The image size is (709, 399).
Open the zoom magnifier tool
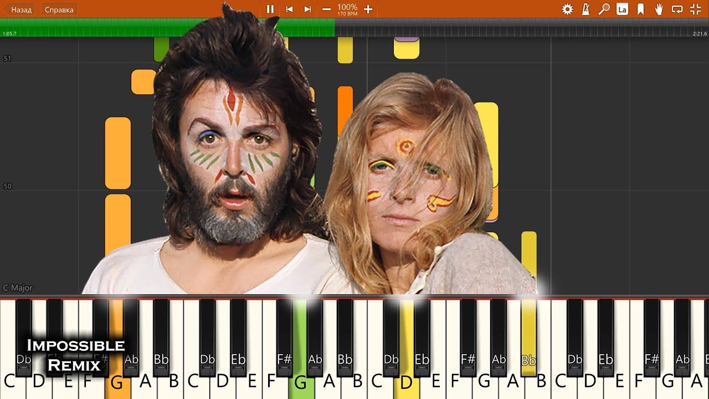[604, 9]
